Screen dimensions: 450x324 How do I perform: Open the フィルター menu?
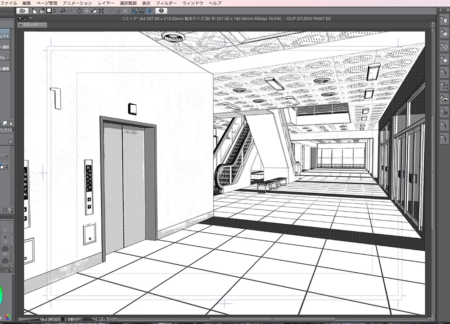coord(166,3)
